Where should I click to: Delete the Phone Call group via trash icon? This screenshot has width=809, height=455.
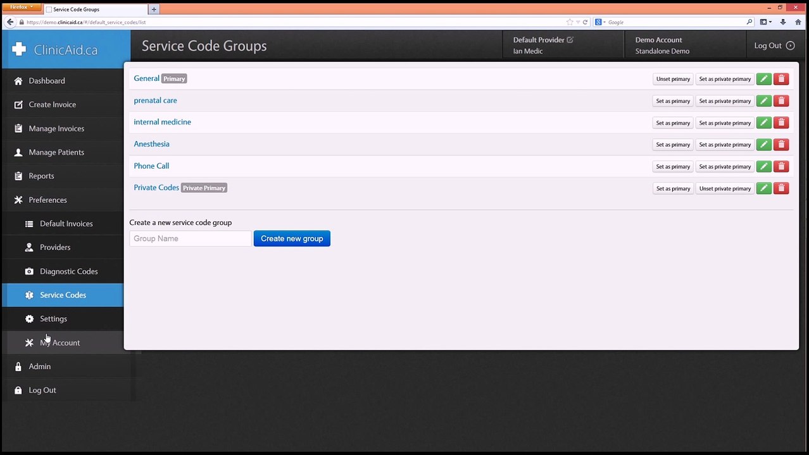781,166
